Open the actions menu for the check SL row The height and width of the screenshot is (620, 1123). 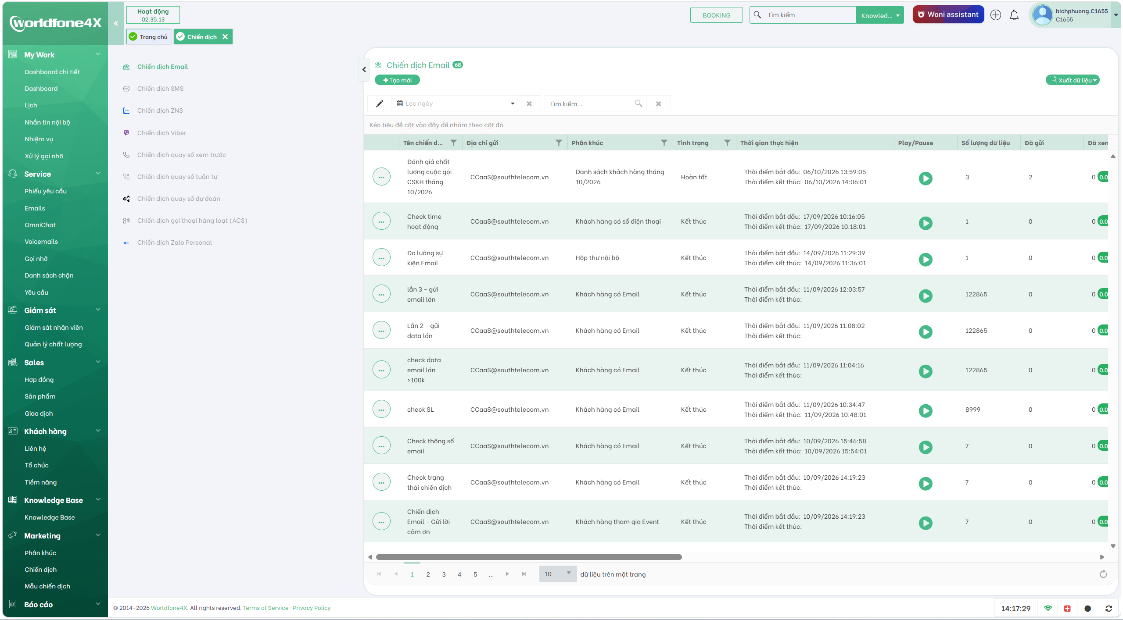click(381, 410)
